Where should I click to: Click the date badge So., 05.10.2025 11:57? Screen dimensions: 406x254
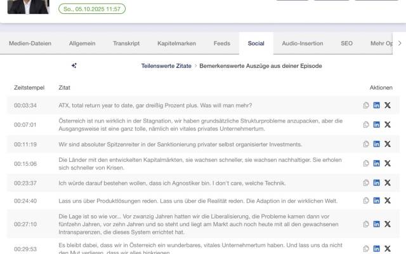click(x=92, y=10)
